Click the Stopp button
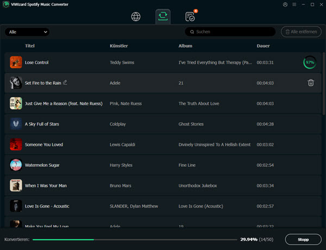Viewport: 326px width, 250px height. [303, 239]
